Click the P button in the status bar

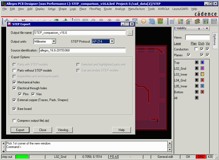[x=111, y=157]
